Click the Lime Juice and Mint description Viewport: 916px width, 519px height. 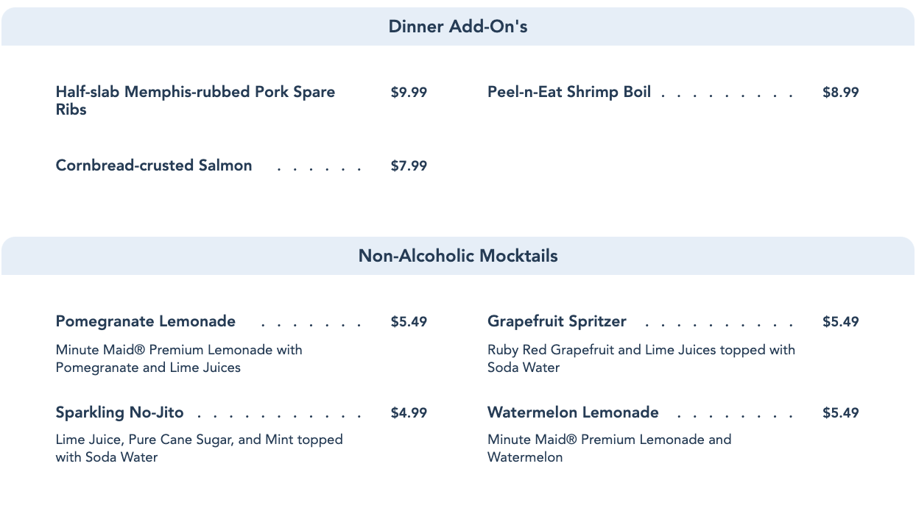click(199, 448)
